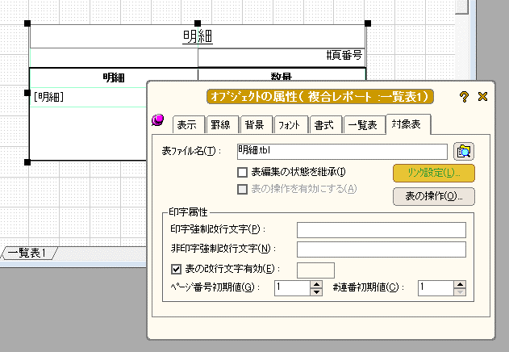This screenshot has width=509, height=352.
Task: Open the 書式 tab
Action: click(x=325, y=124)
